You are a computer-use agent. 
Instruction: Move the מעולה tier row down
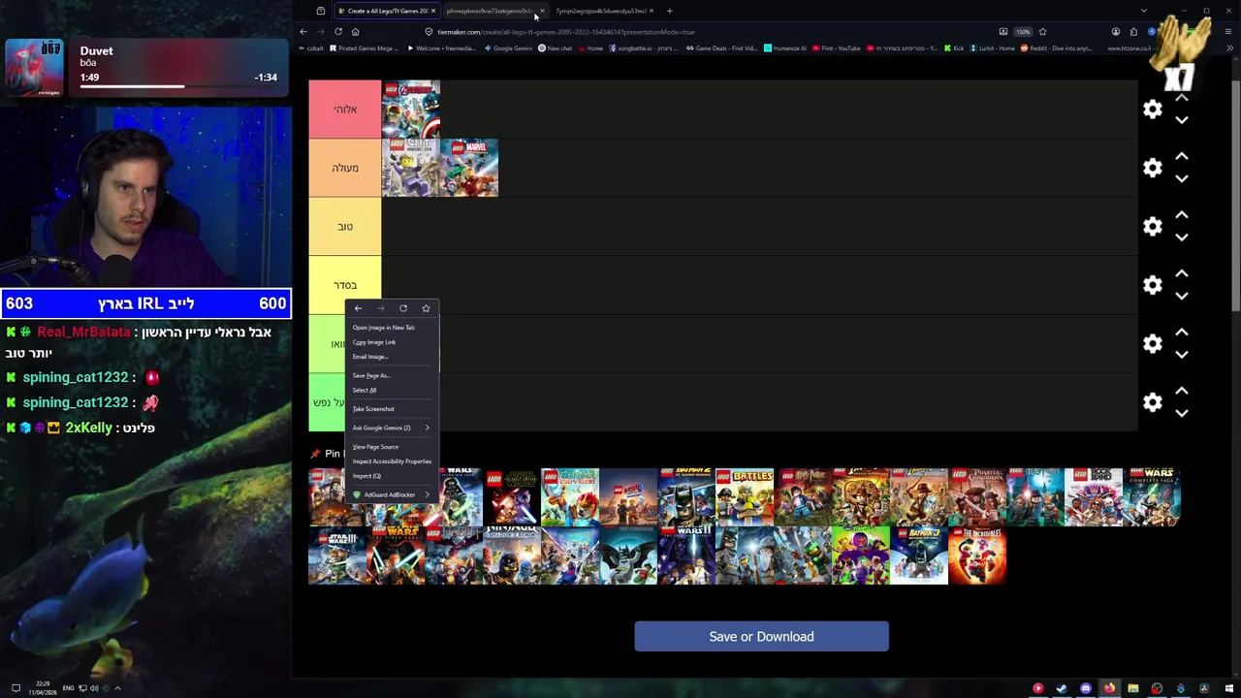point(1182,178)
